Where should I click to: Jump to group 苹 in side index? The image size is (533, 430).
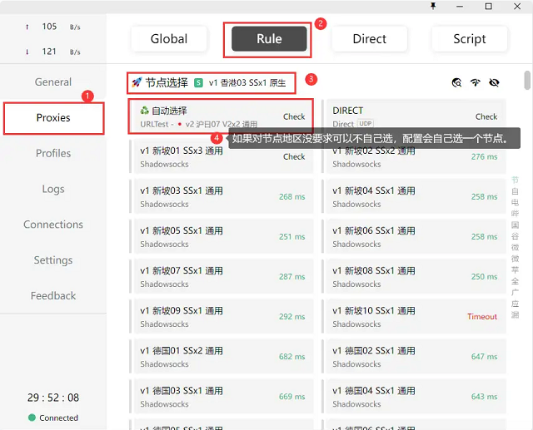click(x=515, y=269)
